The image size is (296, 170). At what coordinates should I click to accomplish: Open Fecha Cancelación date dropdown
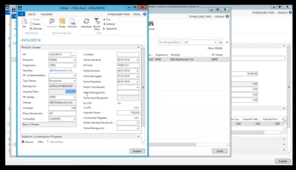coord(137,87)
